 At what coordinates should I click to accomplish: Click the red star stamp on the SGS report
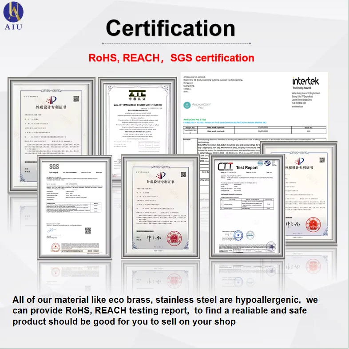[x=56, y=247]
